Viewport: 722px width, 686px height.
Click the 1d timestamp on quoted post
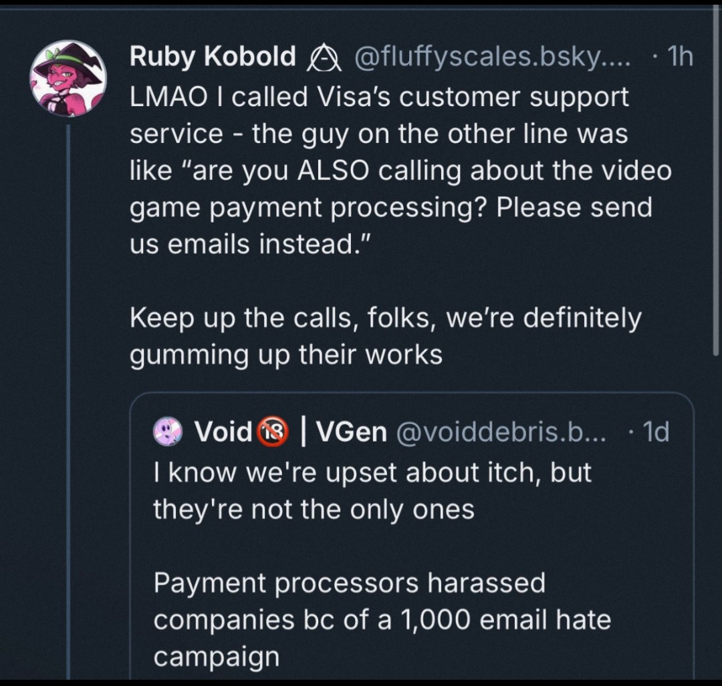[651, 432]
